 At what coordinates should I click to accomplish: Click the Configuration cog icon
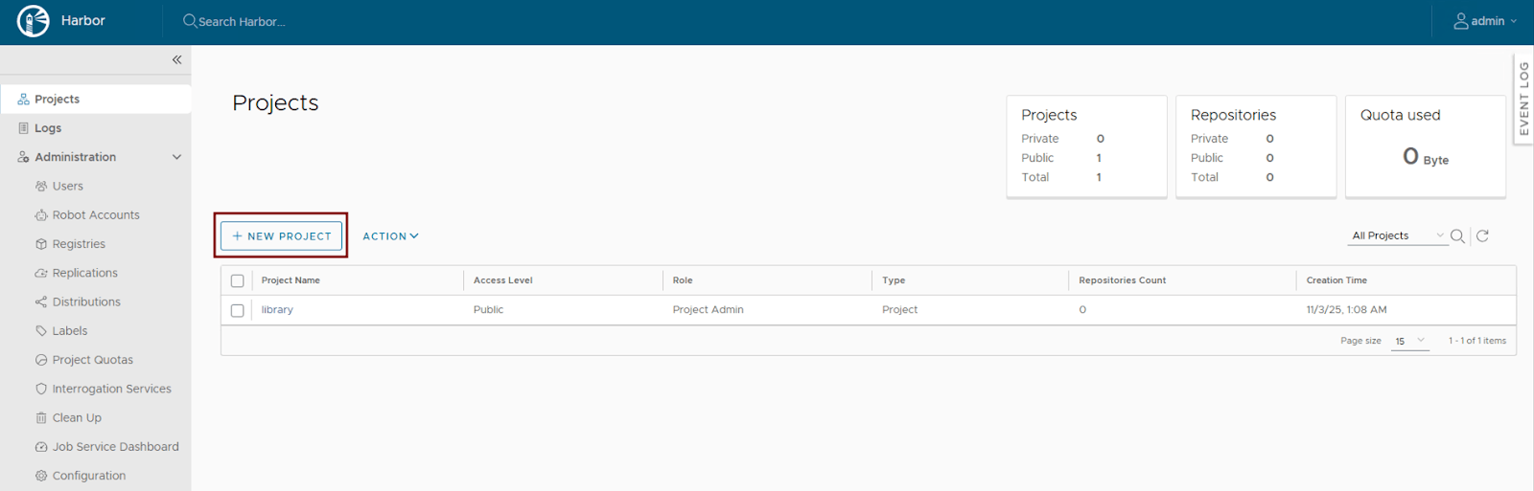[x=41, y=476]
